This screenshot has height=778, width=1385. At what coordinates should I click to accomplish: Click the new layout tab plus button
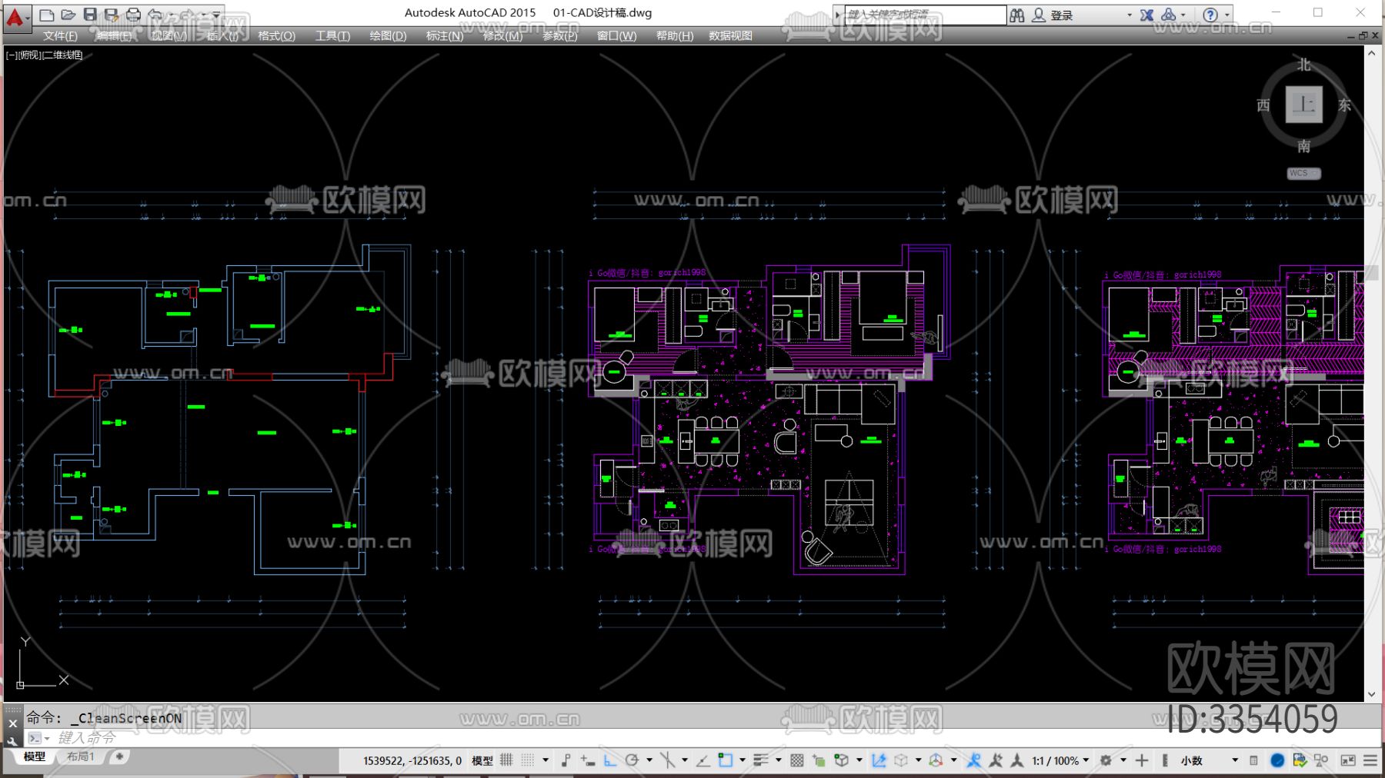119,757
